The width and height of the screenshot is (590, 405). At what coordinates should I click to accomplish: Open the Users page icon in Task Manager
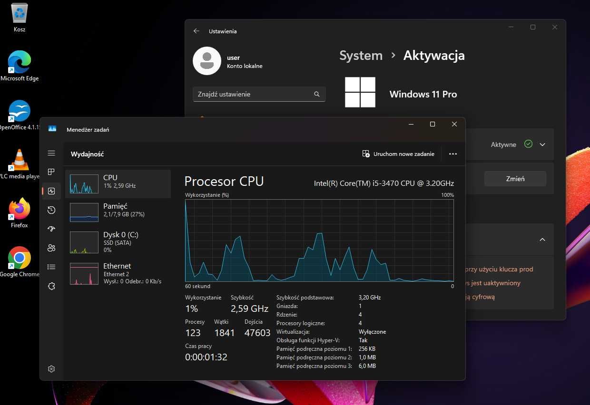[x=51, y=248]
